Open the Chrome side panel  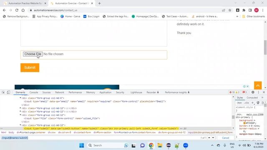(250, 10)
